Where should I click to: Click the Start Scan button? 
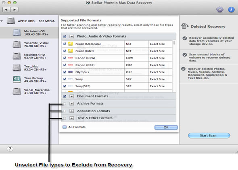click(x=209, y=135)
